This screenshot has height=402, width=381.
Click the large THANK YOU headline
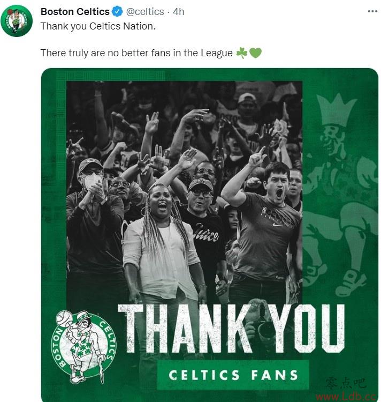(231, 329)
